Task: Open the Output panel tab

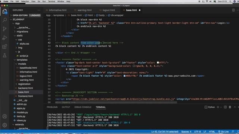Action: point(66,107)
